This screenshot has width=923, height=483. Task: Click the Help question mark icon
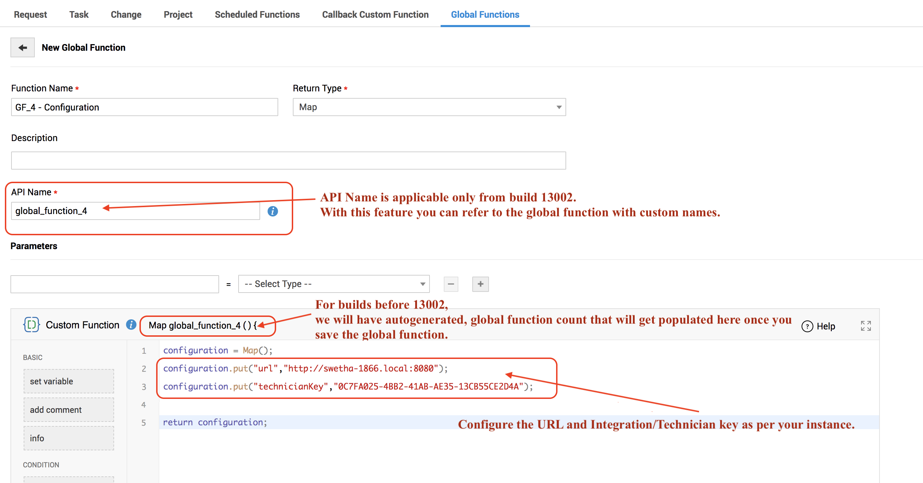(807, 326)
